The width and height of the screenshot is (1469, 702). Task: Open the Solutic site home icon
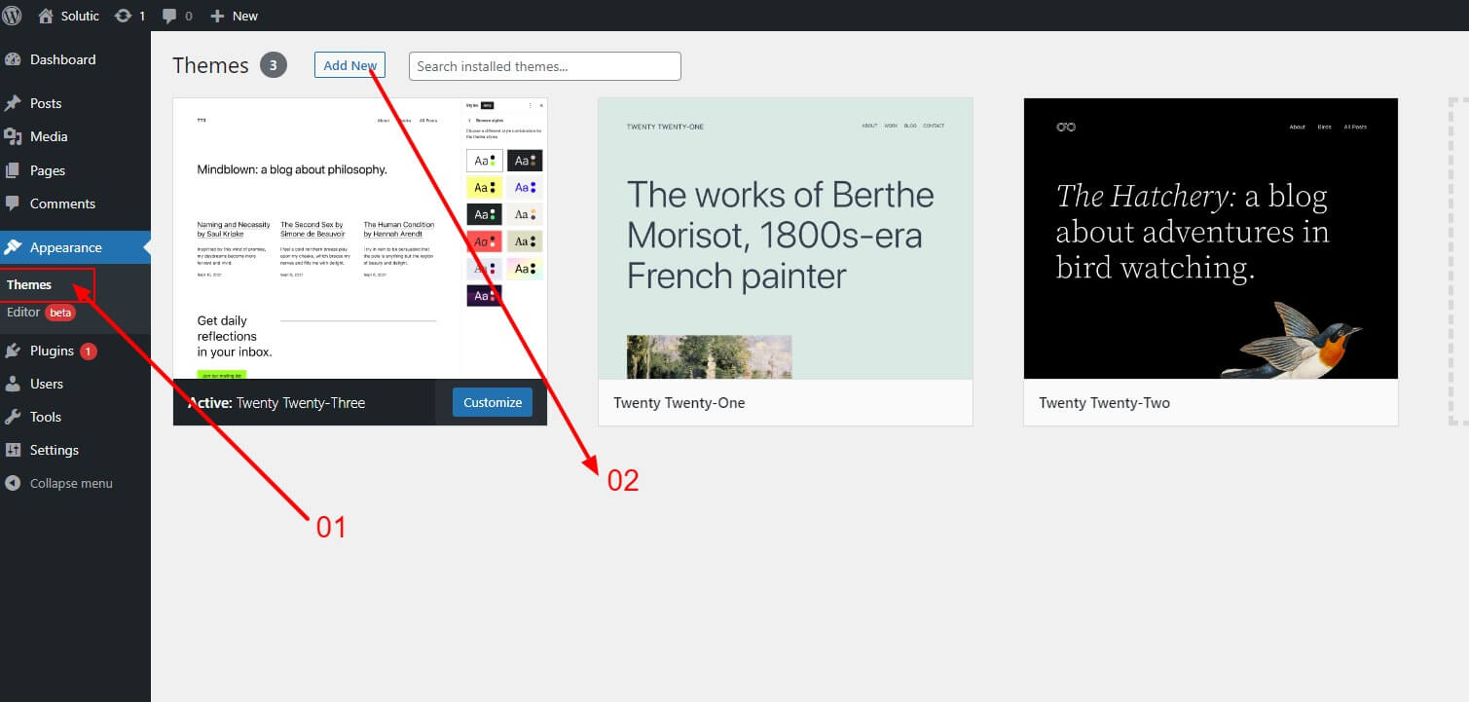(x=46, y=16)
